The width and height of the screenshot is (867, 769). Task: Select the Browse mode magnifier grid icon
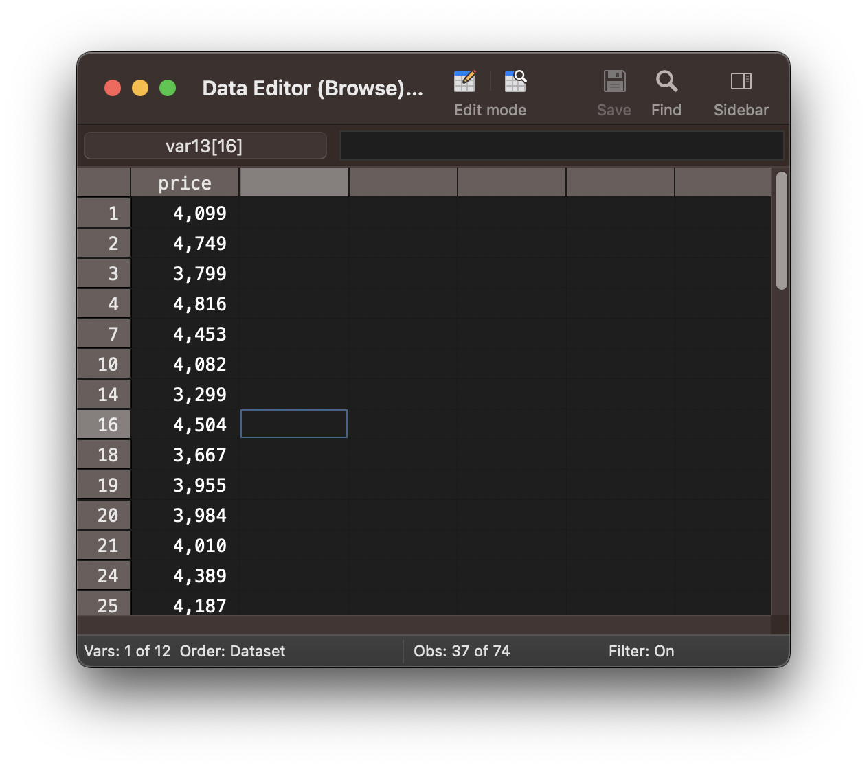tap(515, 82)
